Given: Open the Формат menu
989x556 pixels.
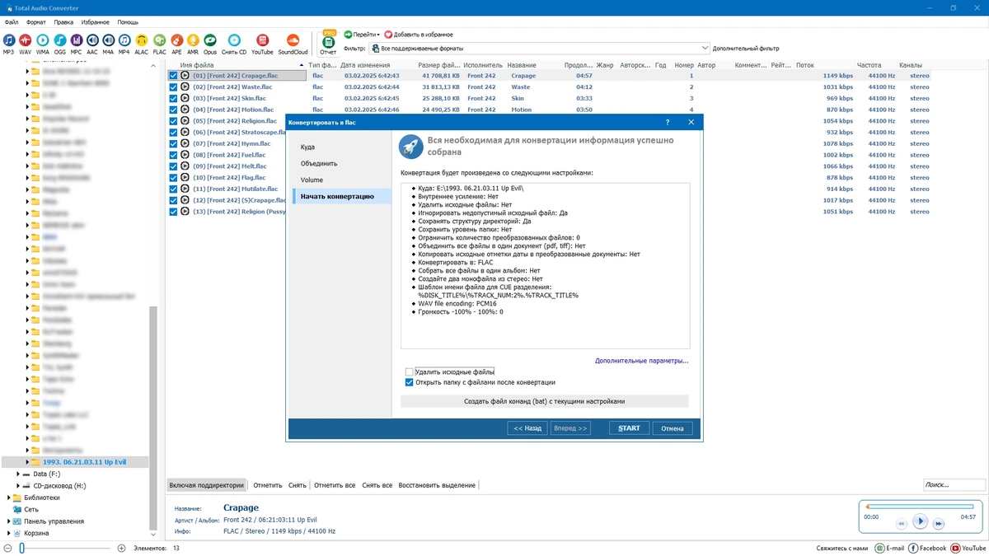Looking at the screenshot, I should coord(36,22).
